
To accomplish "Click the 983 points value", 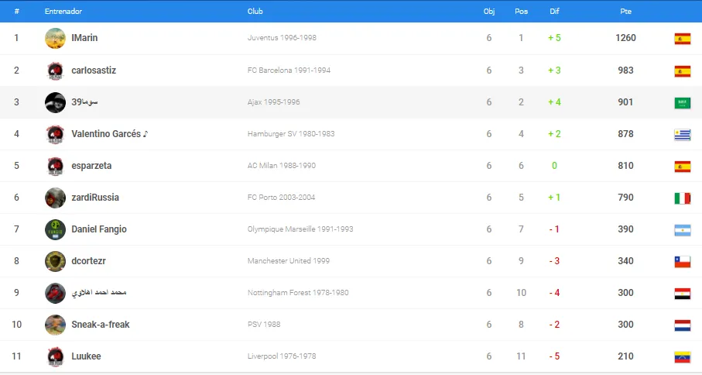I will coord(625,71).
